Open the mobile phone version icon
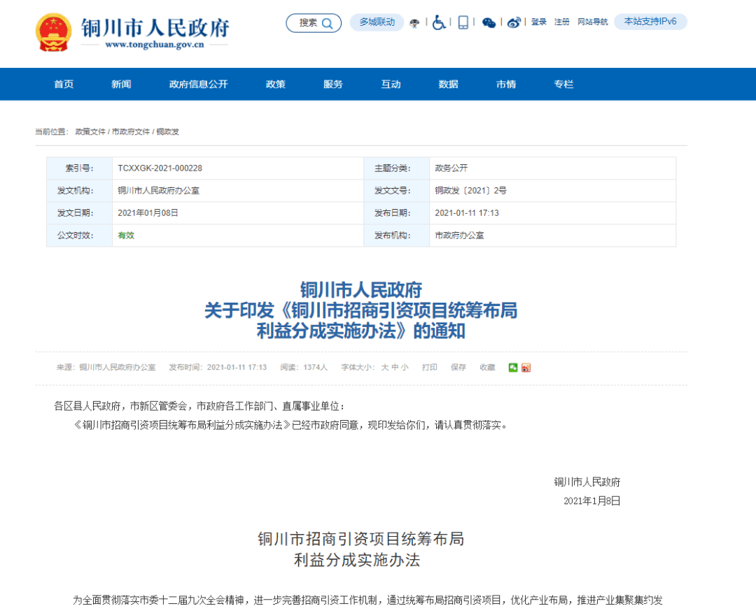The height and width of the screenshot is (606, 756). coord(463,22)
